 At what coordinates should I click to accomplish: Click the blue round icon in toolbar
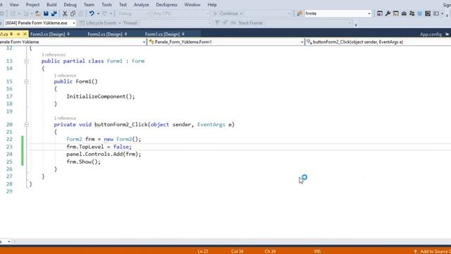[x=420, y=13]
